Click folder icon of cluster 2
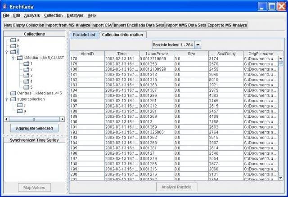This screenshot has width=288, height=197. (x=26, y=70)
